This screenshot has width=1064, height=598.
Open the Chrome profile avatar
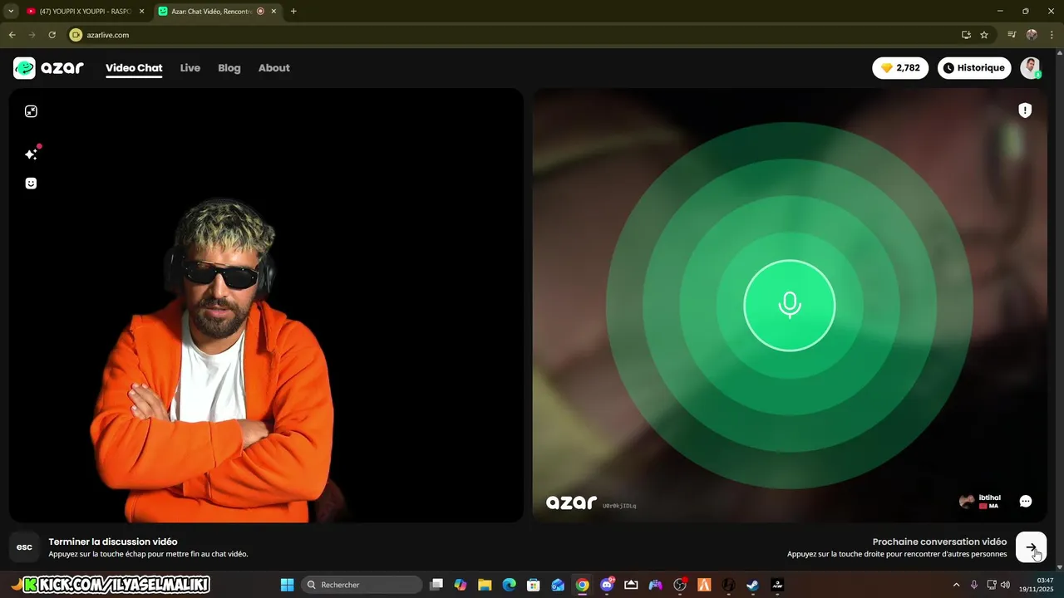[1032, 35]
